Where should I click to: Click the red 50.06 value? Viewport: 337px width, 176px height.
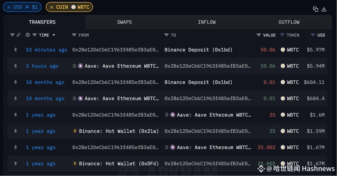pyautogui.click(x=268, y=50)
